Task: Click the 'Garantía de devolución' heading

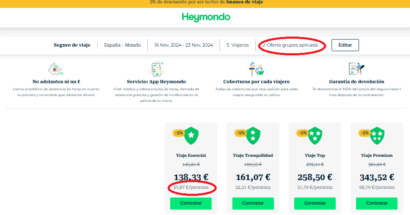Action: coord(356,82)
